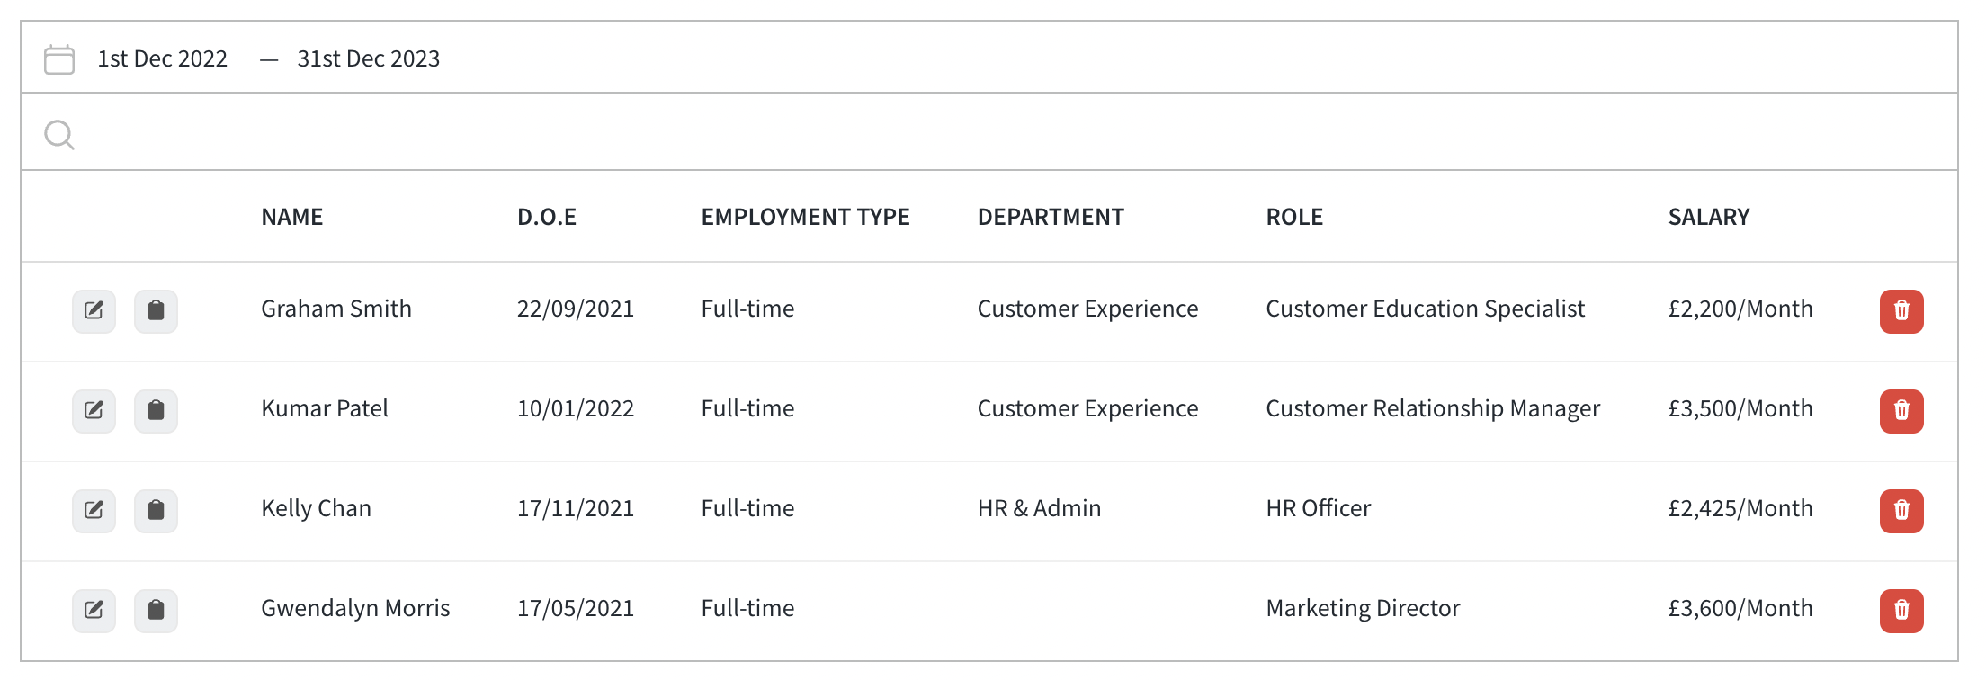This screenshot has width=1986, height=680.
Task: Sort by the NAME column header
Action: pos(292,217)
